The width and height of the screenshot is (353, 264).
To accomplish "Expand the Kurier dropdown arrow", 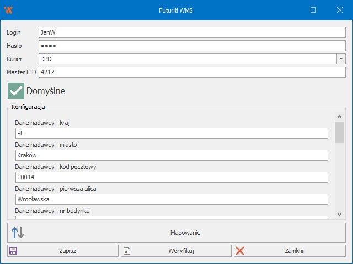I will (x=340, y=59).
